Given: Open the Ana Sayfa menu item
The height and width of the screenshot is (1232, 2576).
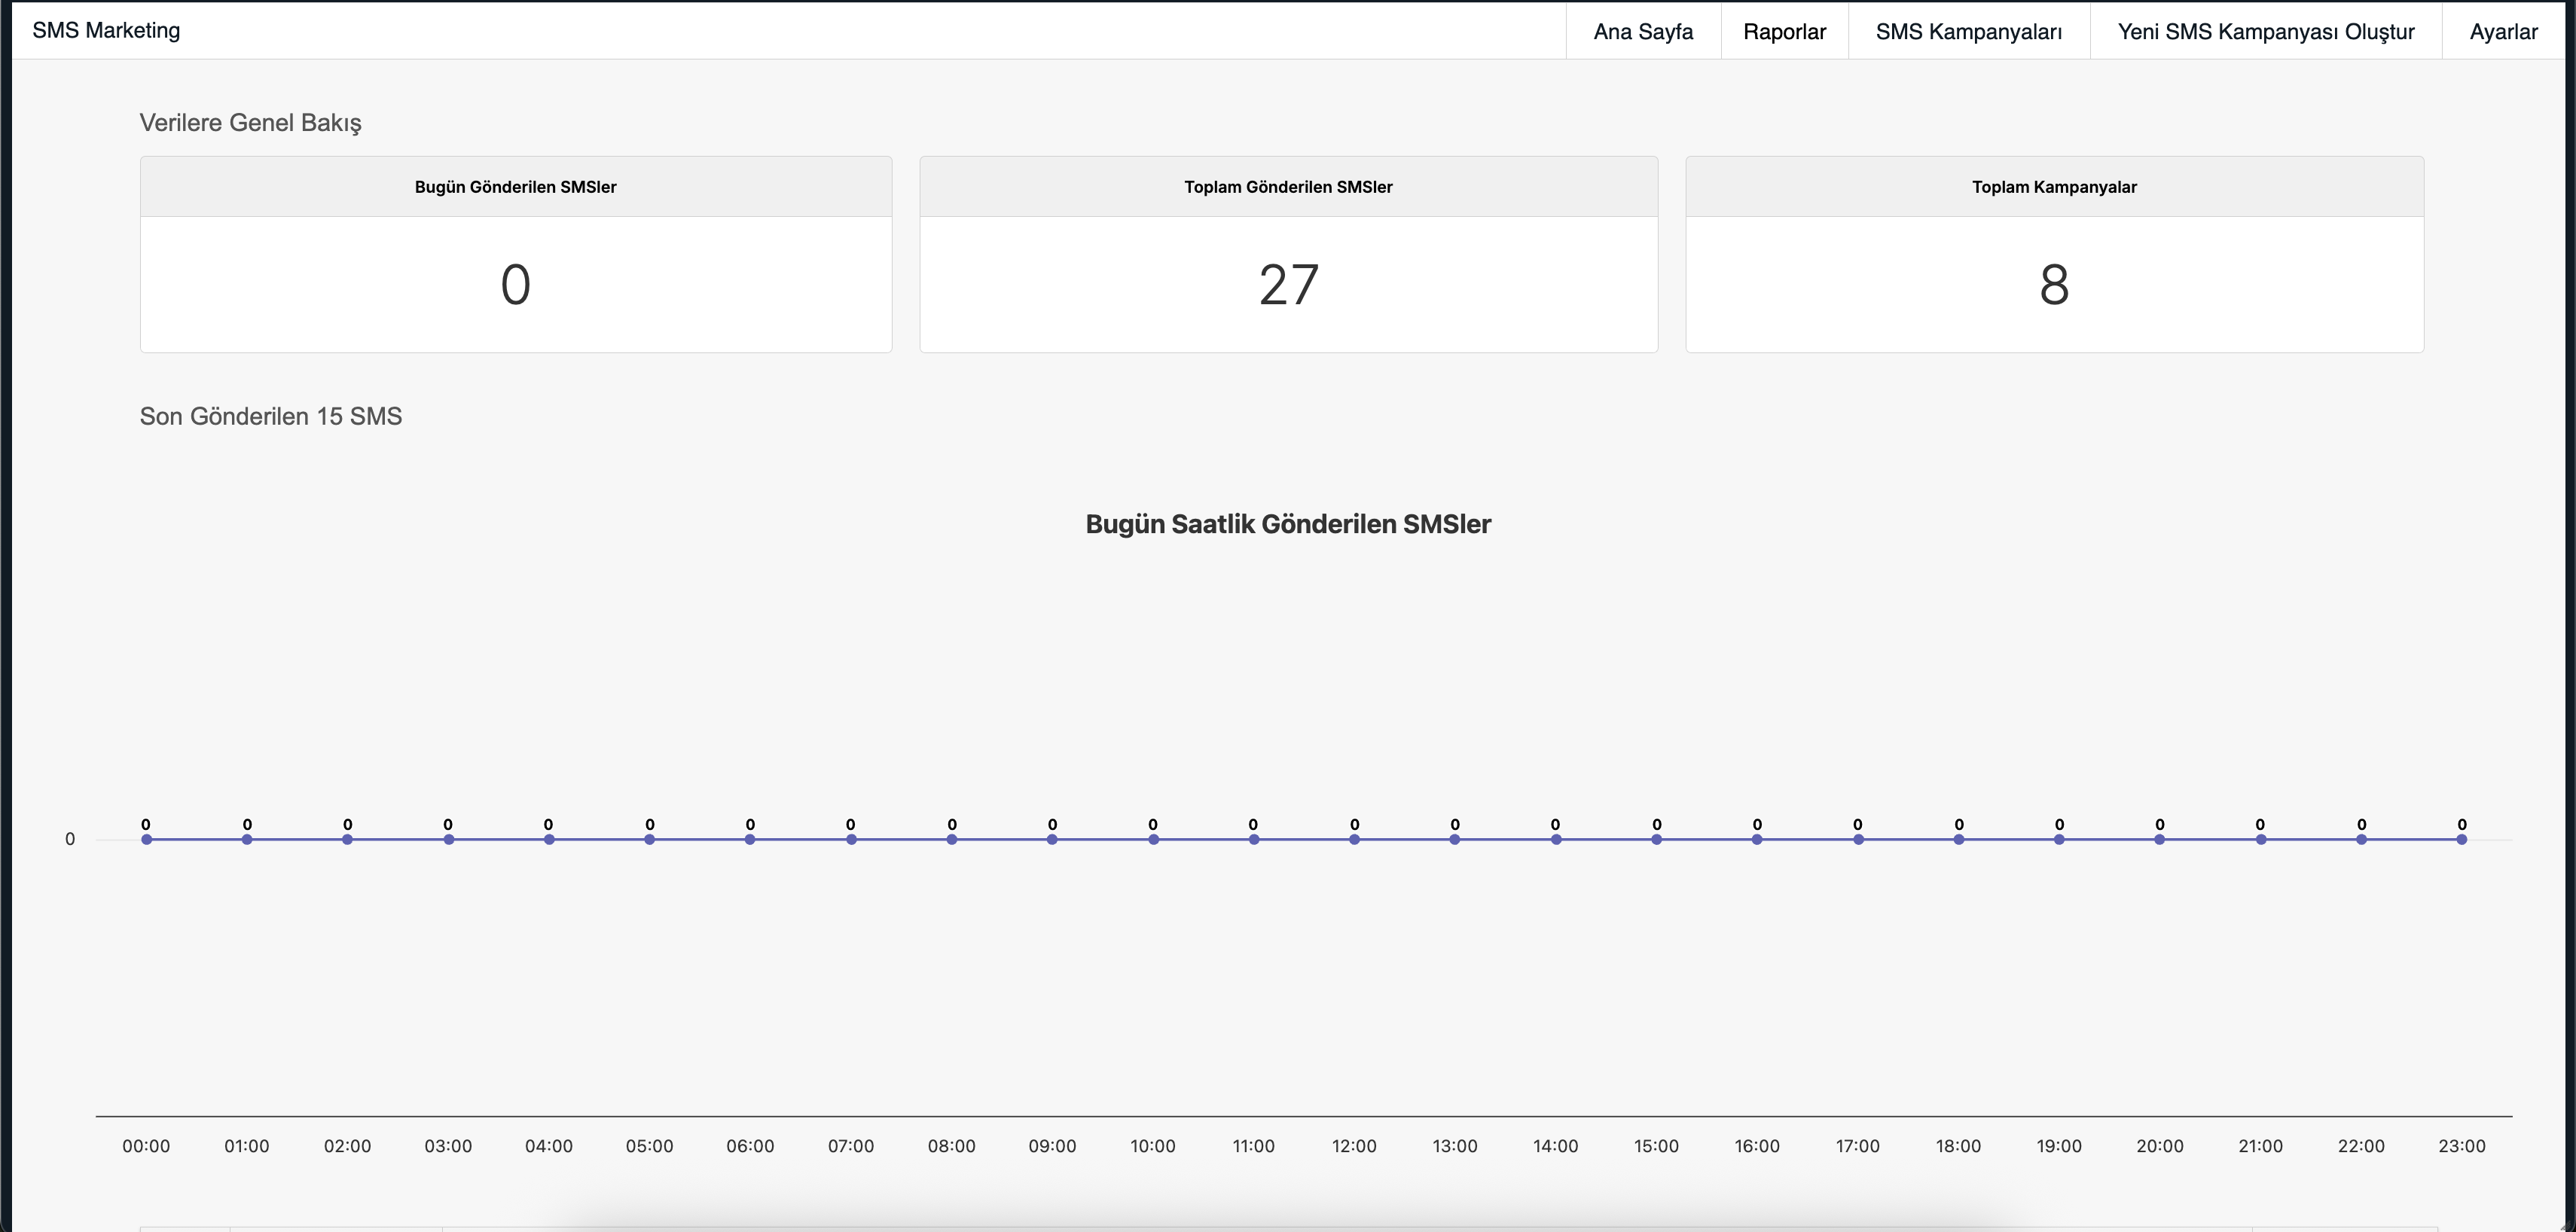Looking at the screenshot, I should [x=1642, y=32].
